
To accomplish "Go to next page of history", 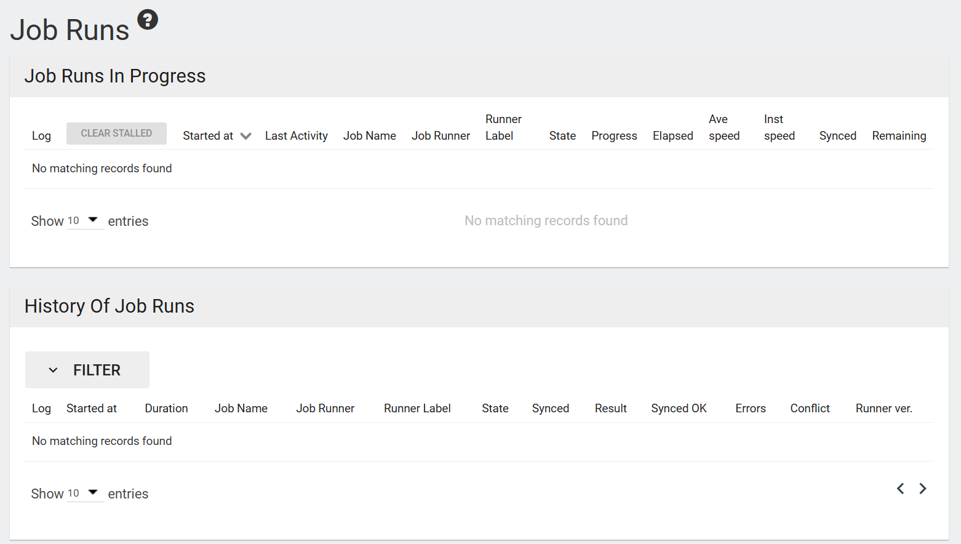I will click(x=922, y=489).
